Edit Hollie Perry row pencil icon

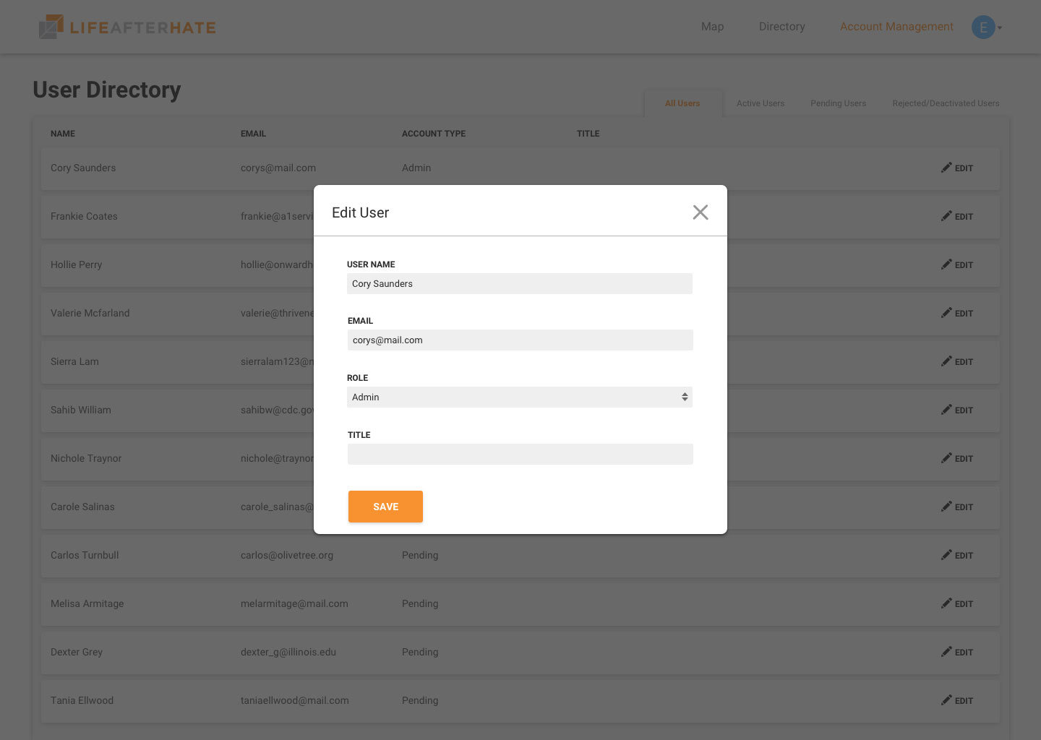point(946,264)
